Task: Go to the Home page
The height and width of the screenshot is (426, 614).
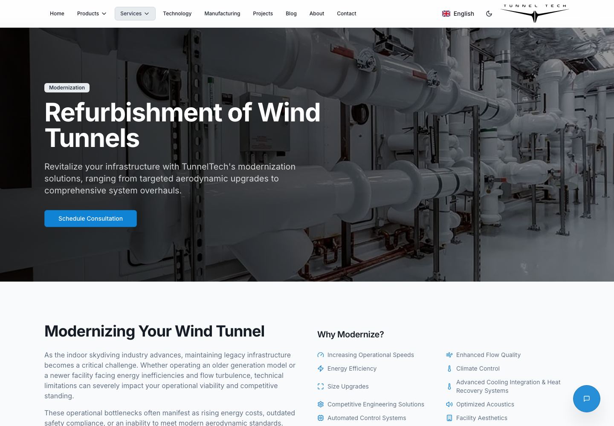Action: coord(57,14)
